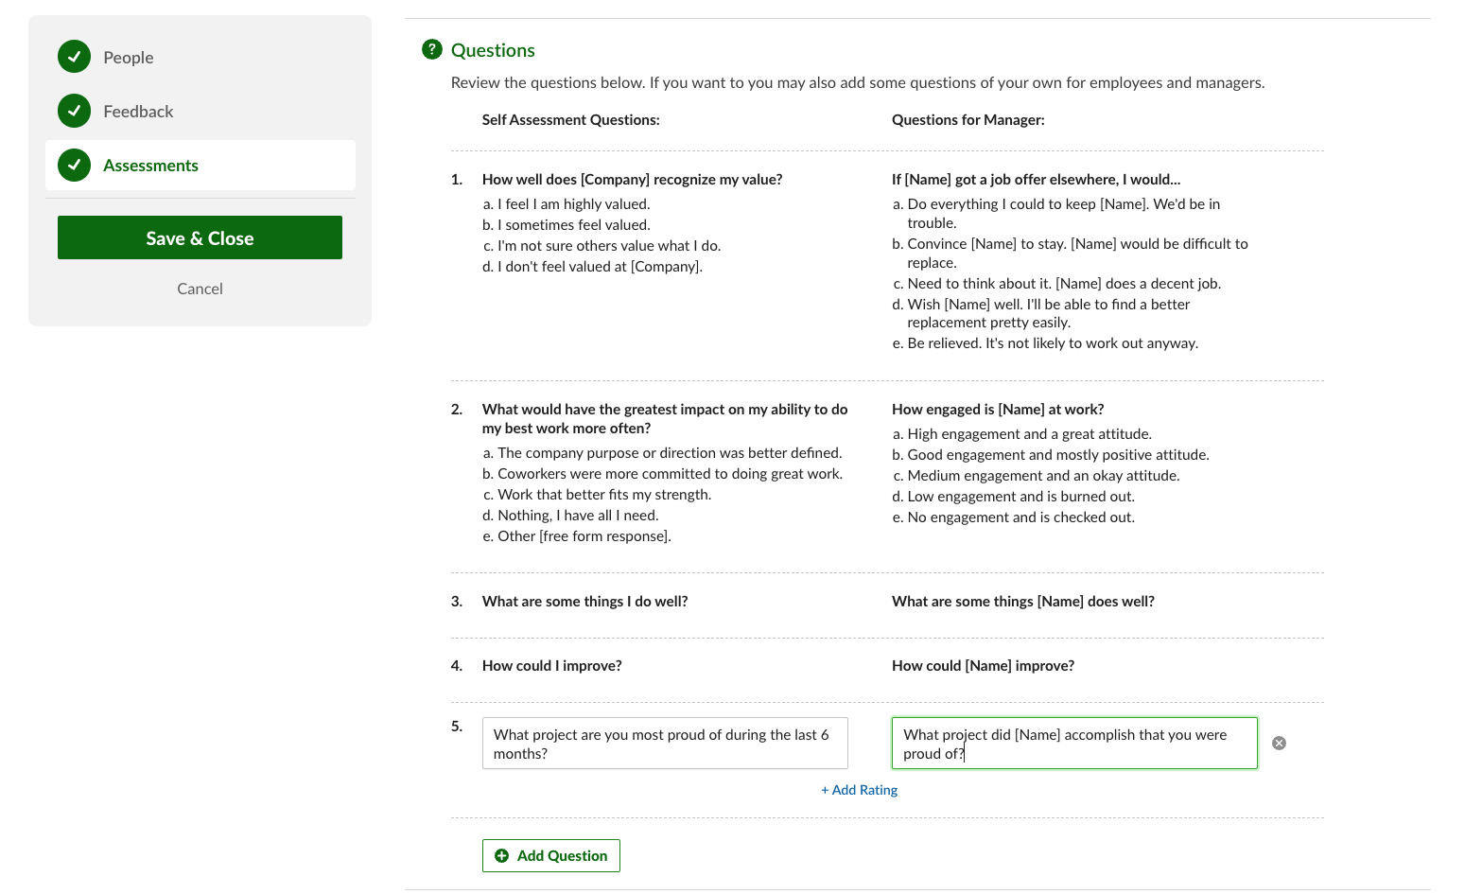Click Save & Close button
Screen dimensions: 1482x894
pos(200,237)
